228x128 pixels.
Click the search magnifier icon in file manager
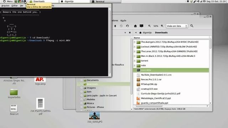[x=192, y=26]
